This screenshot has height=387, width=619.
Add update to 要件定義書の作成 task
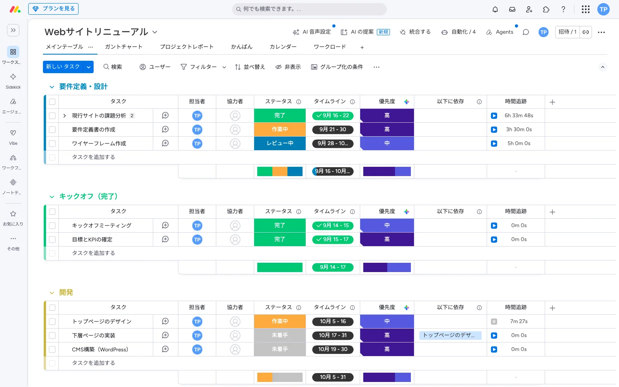tap(165, 129)
